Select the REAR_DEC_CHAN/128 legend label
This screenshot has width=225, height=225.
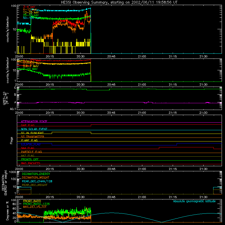(37, 181)
